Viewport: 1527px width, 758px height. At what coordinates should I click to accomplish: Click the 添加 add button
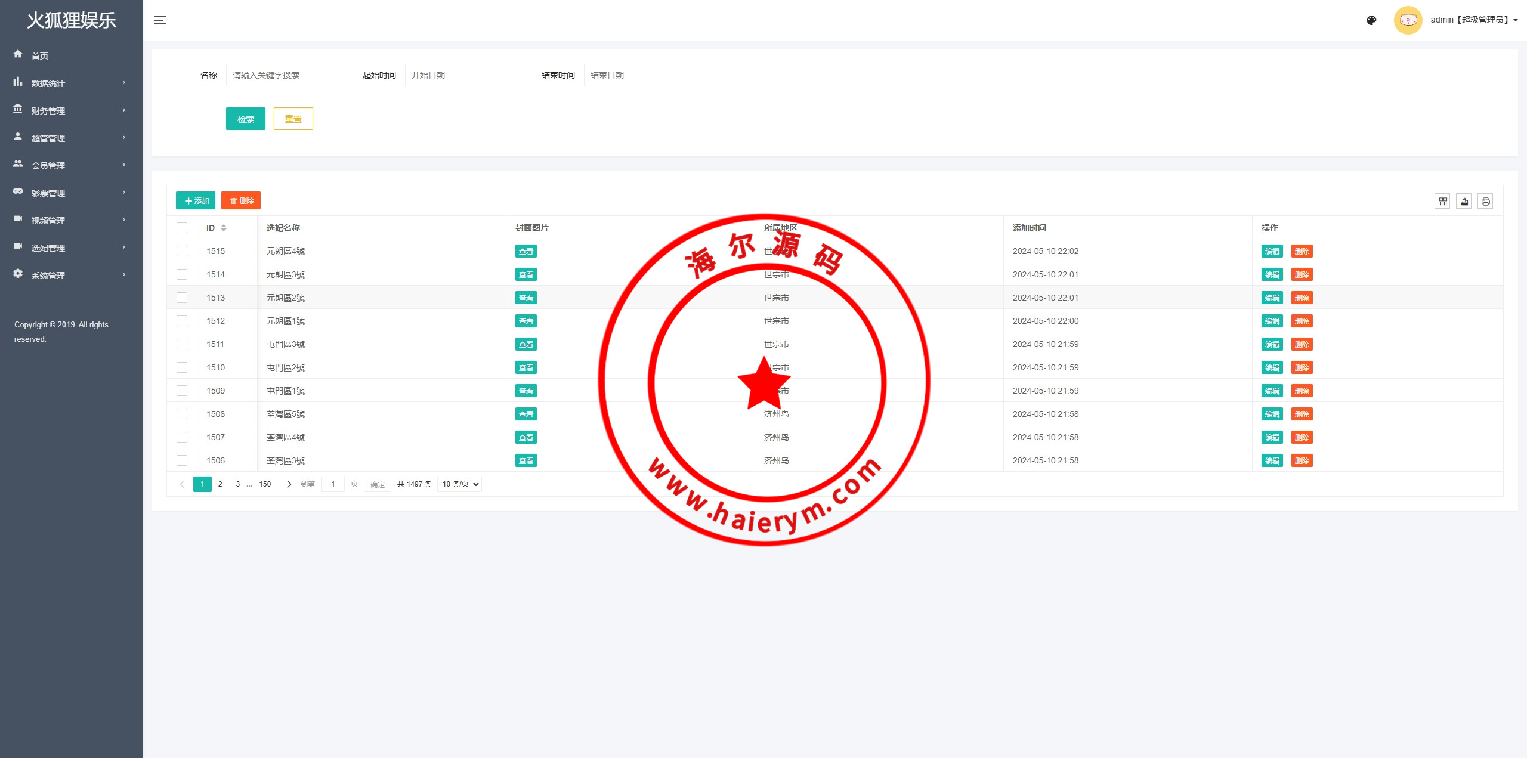tap(196, 201)
